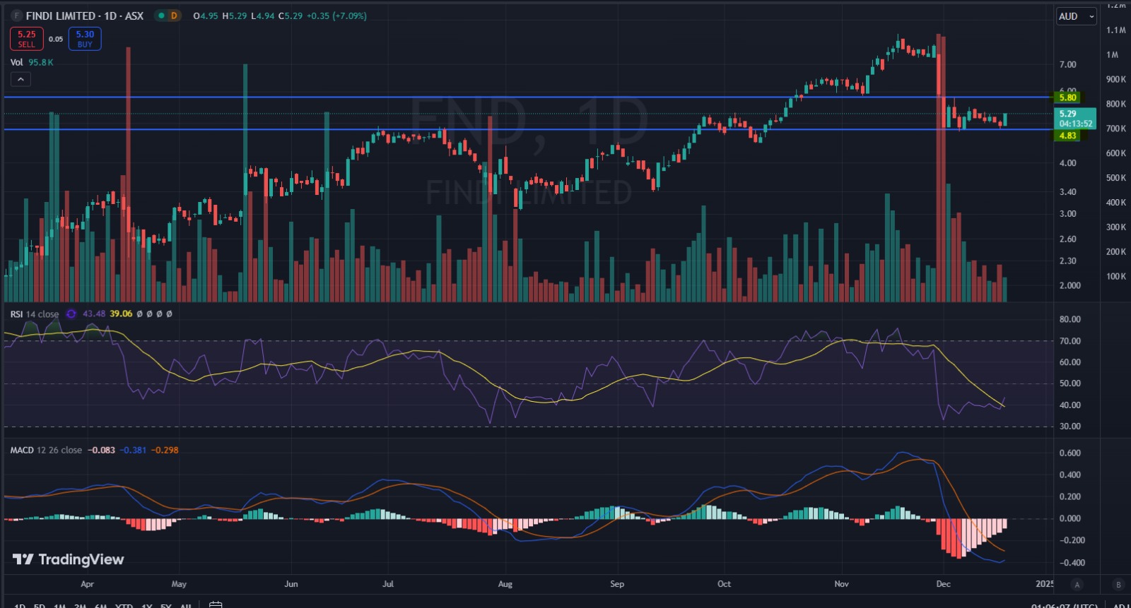Click the 0.600 MACD axis label
The width and height of the screenshot is (1131, 608).
(x=1070, y=453)
